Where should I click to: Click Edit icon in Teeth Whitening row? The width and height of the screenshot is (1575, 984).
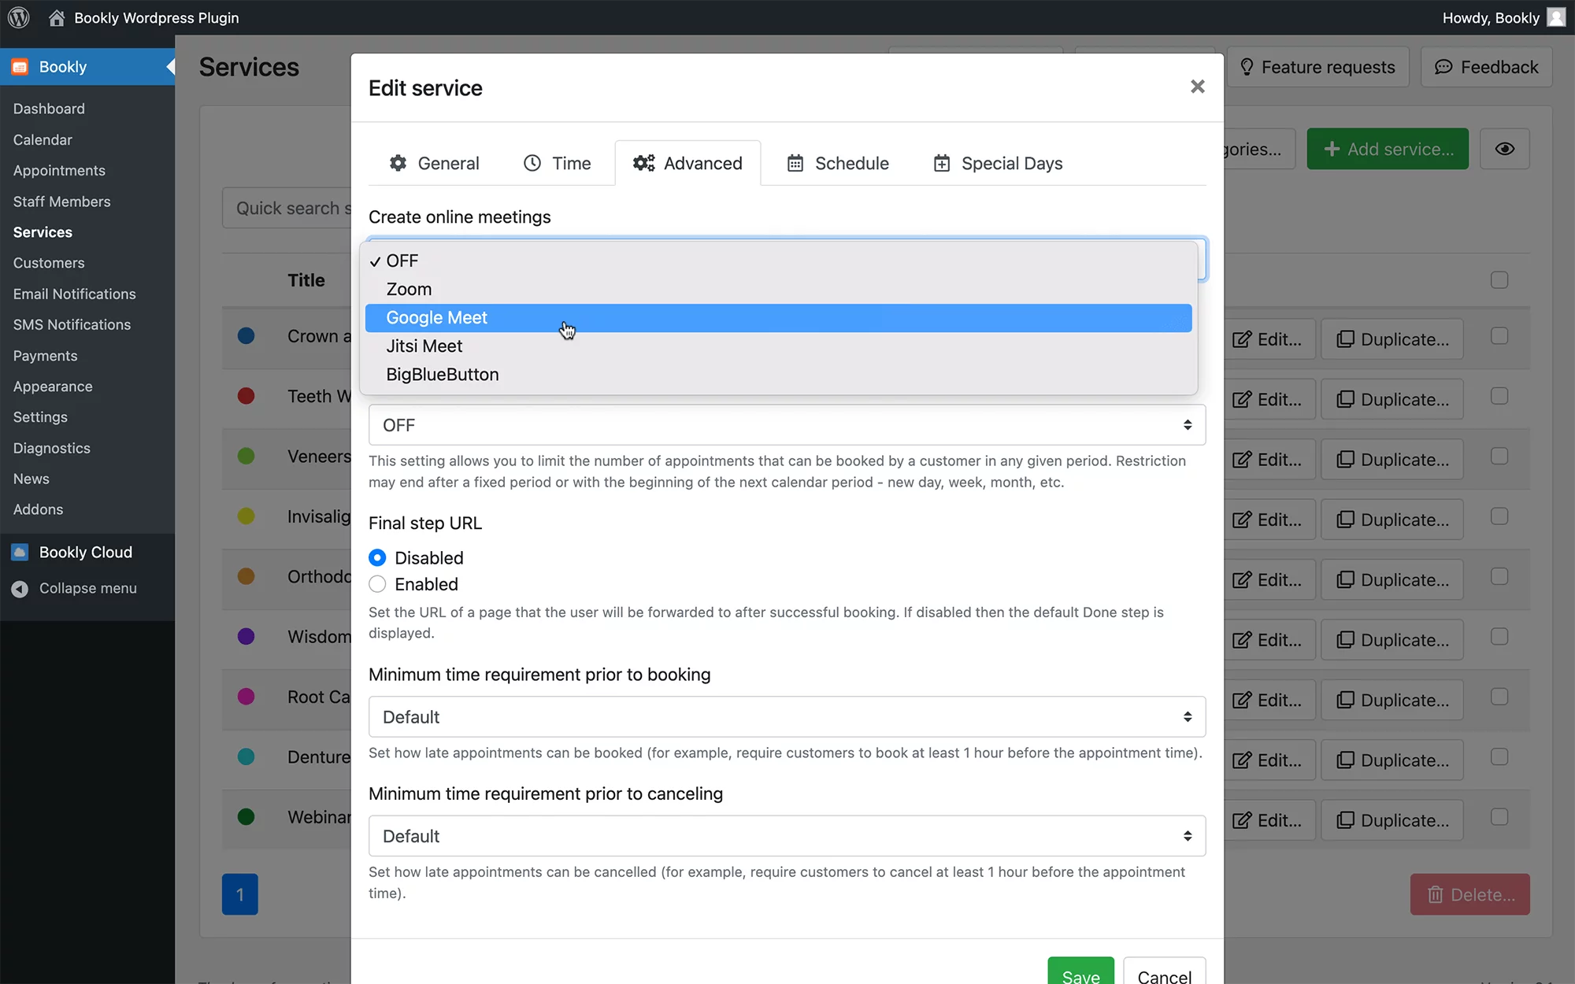click(x=1242, y=400)
